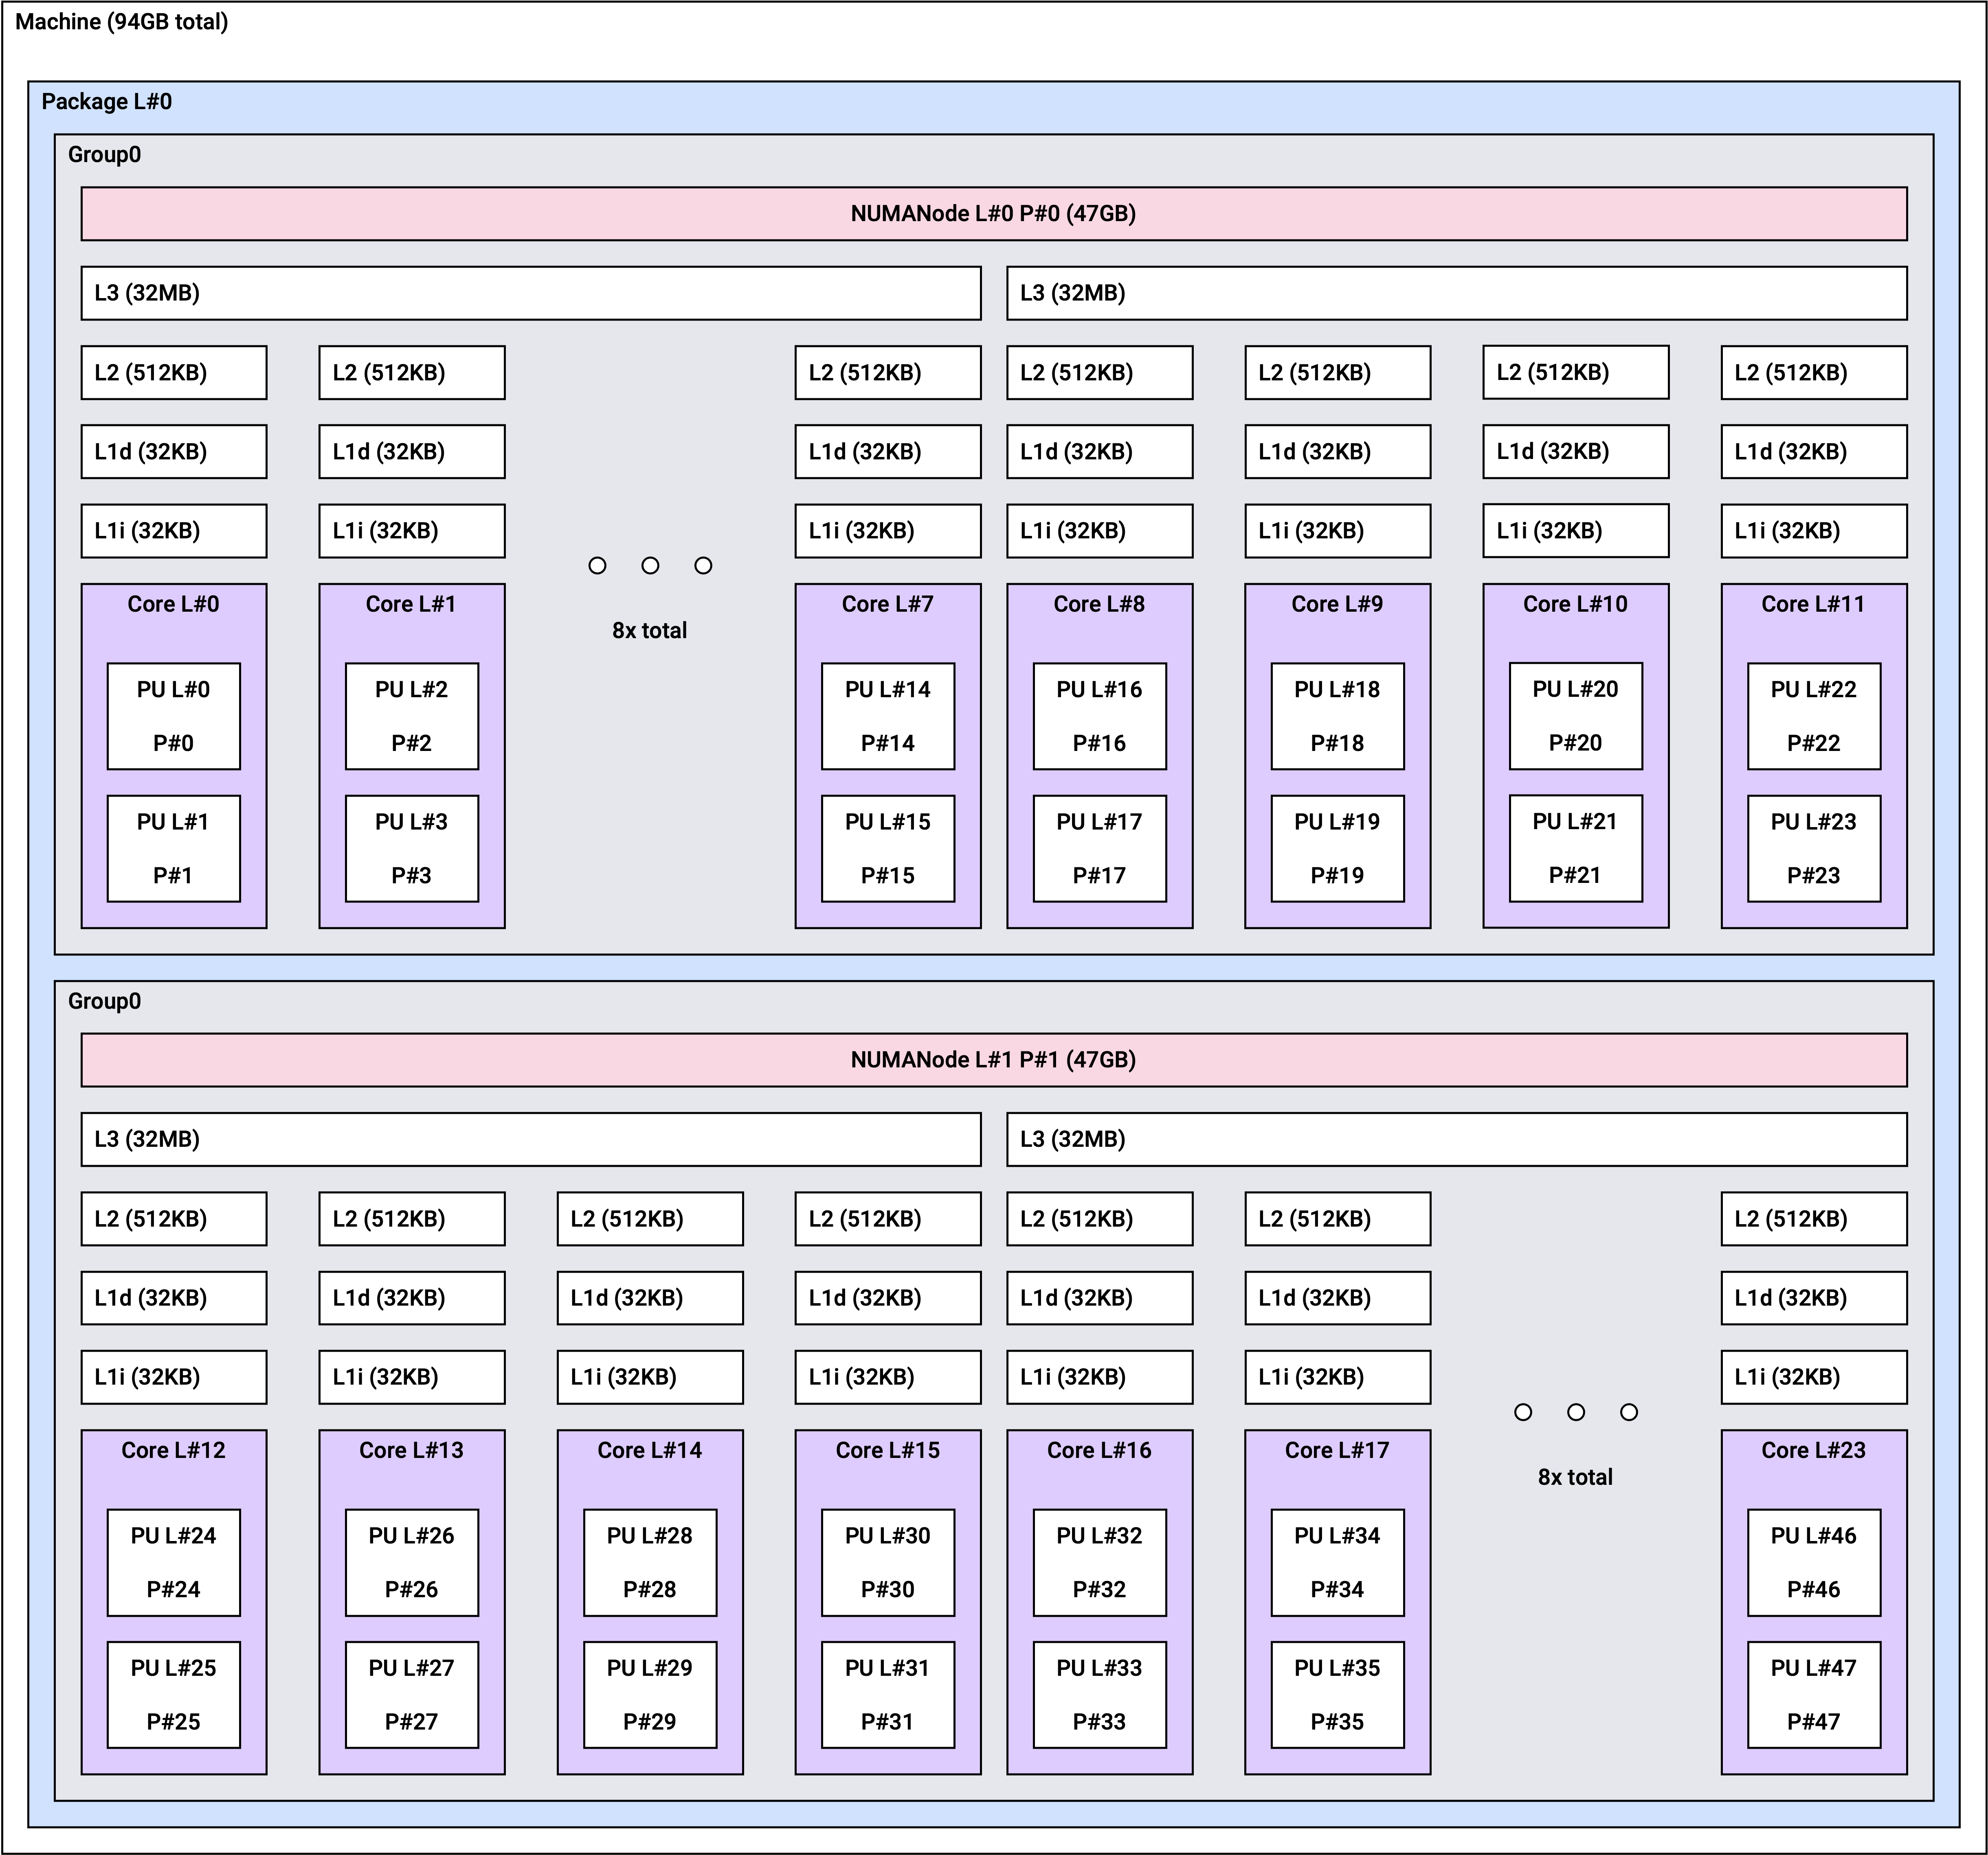Select the PU L#34 P#34 box
The width and height of the screenshot is (1988, 1855).
(1338, 1563)
